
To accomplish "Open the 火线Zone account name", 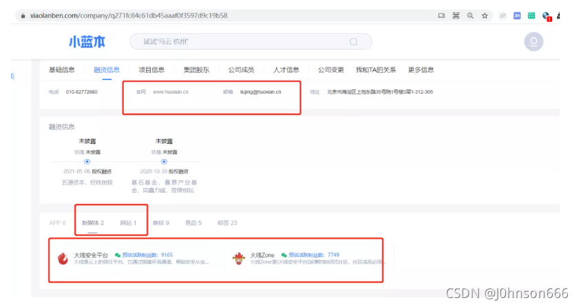I will 262,255.
